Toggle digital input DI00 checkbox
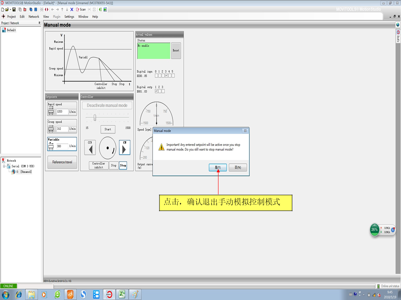401x300 pixels. (x=156, y=75)
